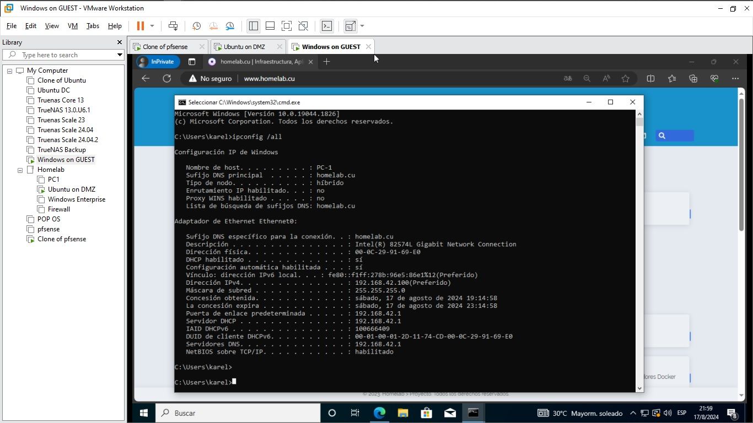
Task: Open the Edit menu in VMware
Action: pyautogui.click(x=31, y=26)
